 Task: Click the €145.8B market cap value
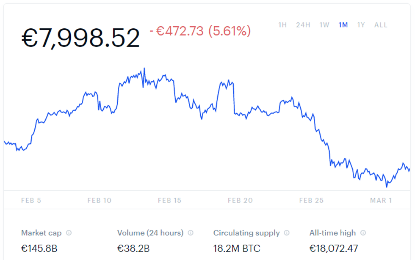(x=39, y=249)
